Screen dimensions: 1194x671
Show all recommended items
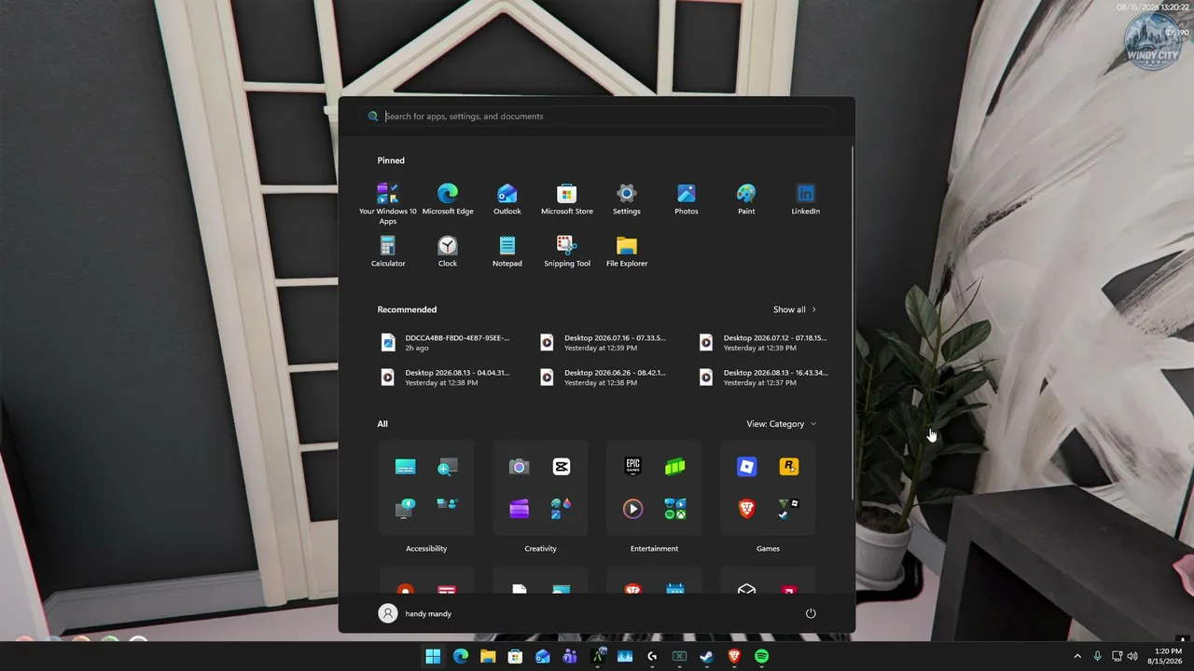point(795,309)
